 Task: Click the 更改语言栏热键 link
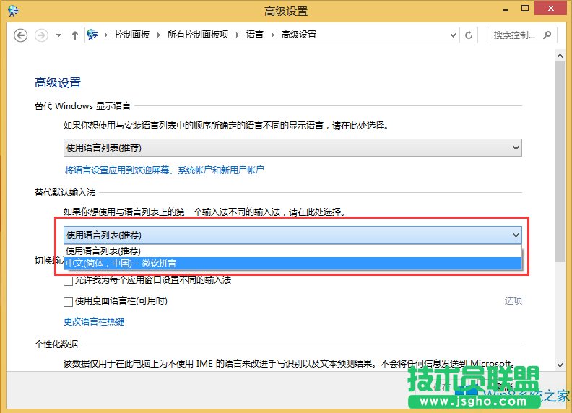pos(94,321)
